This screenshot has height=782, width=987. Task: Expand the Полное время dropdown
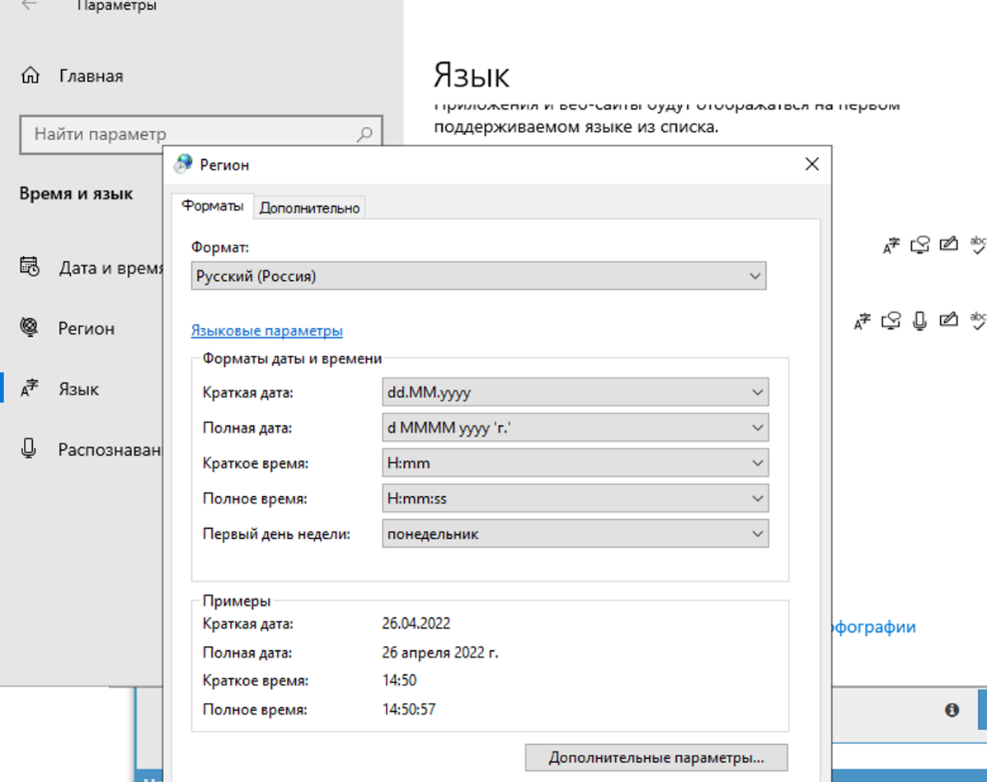click(x=575, y=499)
